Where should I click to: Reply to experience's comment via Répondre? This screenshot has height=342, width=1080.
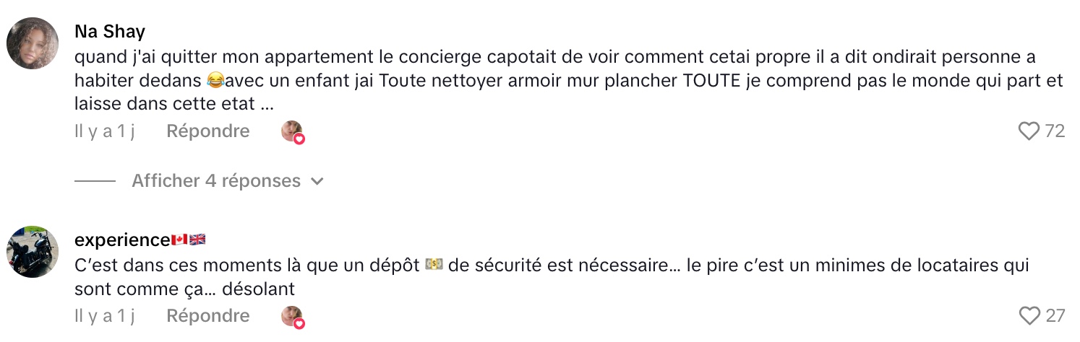(x=208, y=316)
